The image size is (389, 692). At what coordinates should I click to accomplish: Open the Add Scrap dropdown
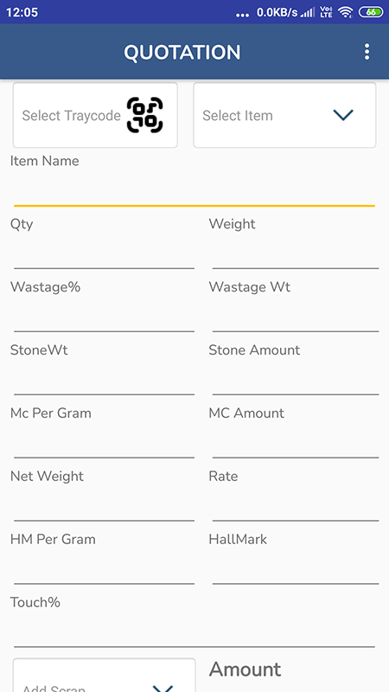pyautogui.click(x=104, y=676)
